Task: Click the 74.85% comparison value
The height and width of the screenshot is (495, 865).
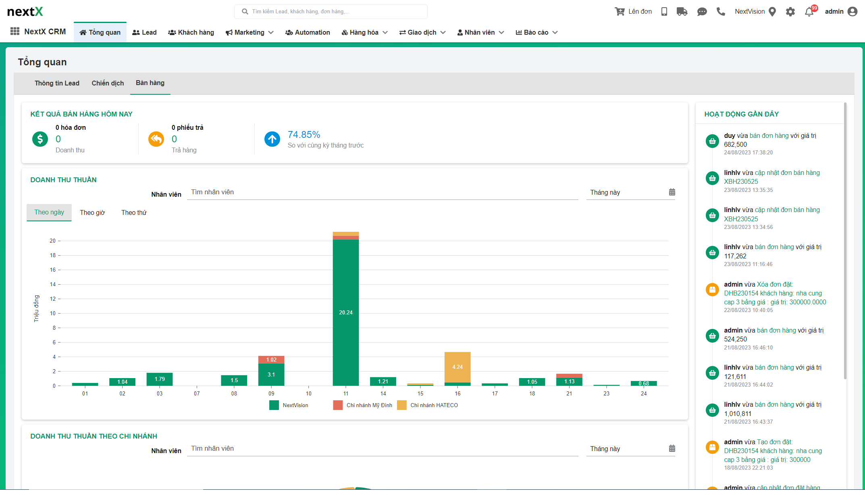Action: click(304, 135)
